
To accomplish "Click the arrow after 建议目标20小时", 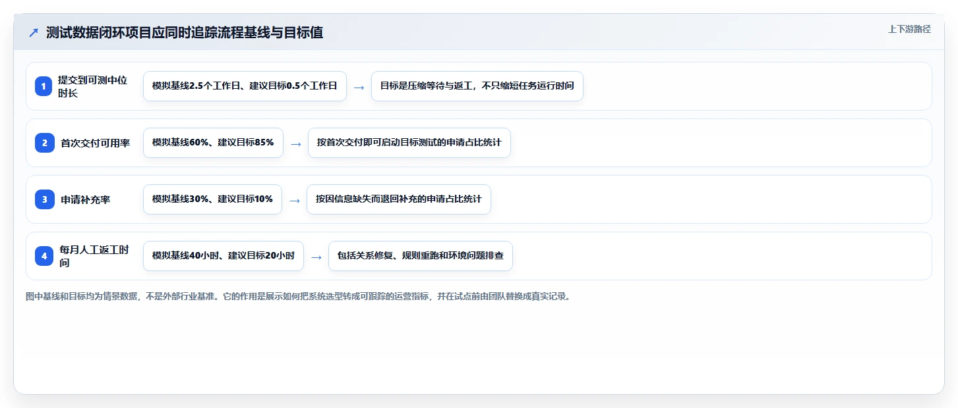I will click(316, 257).
